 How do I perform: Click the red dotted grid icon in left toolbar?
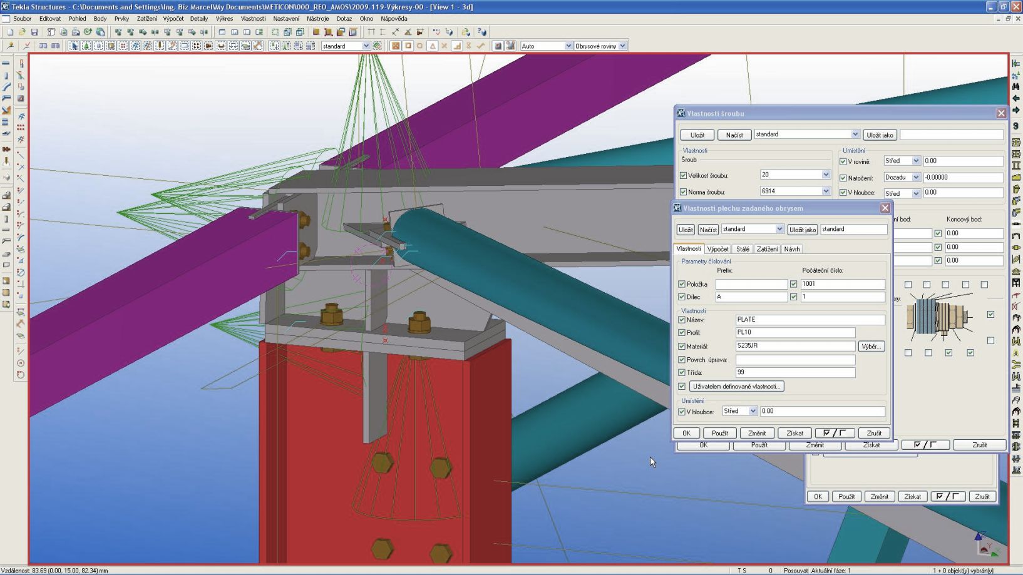pos(21,128)
